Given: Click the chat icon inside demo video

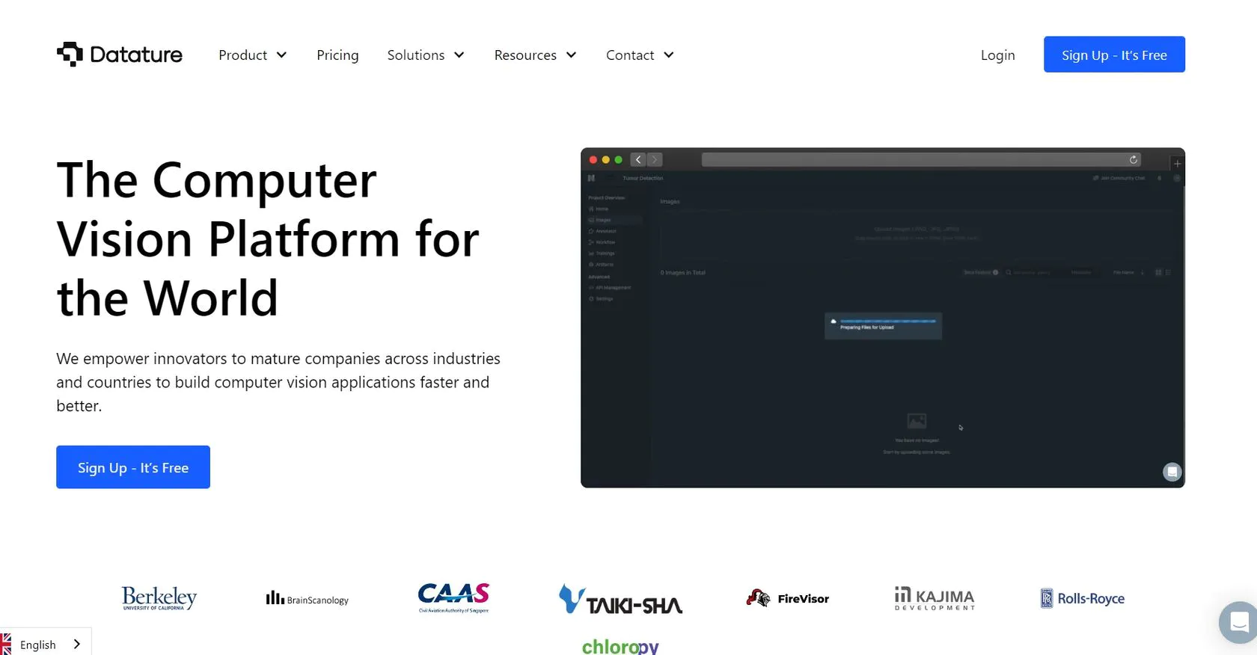Looking at the screenshot, I should click(x=1172, y=472).
